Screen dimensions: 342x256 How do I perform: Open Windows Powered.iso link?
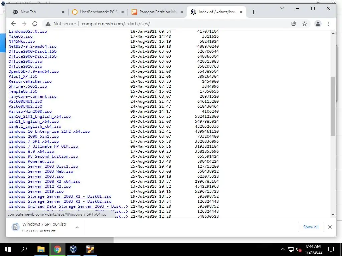31,162
